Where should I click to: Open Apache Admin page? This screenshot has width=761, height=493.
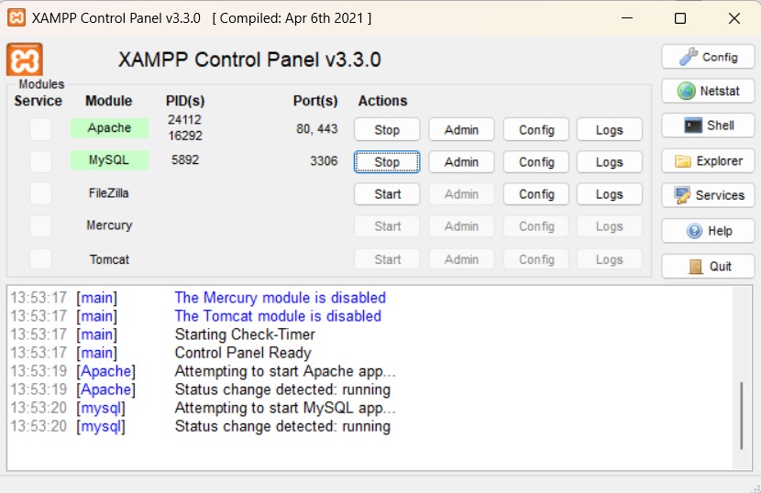461,129
